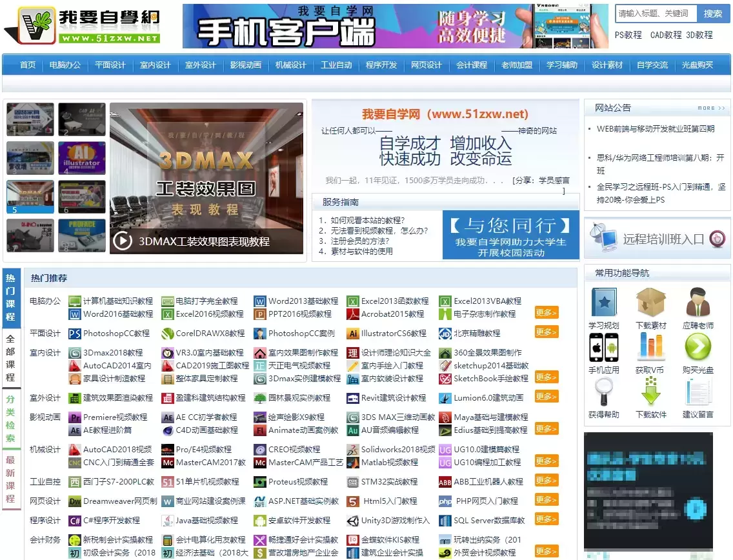Open the 下载软件 download arrow icon
This screenshot has height=560, width=733.
pyautogui.click(x=650, y=392)
